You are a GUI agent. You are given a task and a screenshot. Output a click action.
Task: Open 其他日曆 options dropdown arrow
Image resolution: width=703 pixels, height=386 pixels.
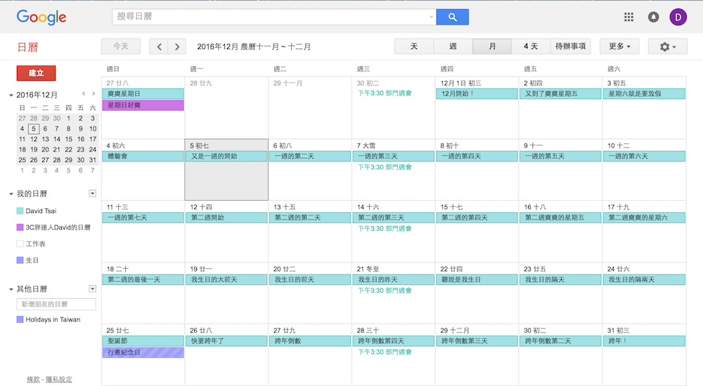click(92, 288)
